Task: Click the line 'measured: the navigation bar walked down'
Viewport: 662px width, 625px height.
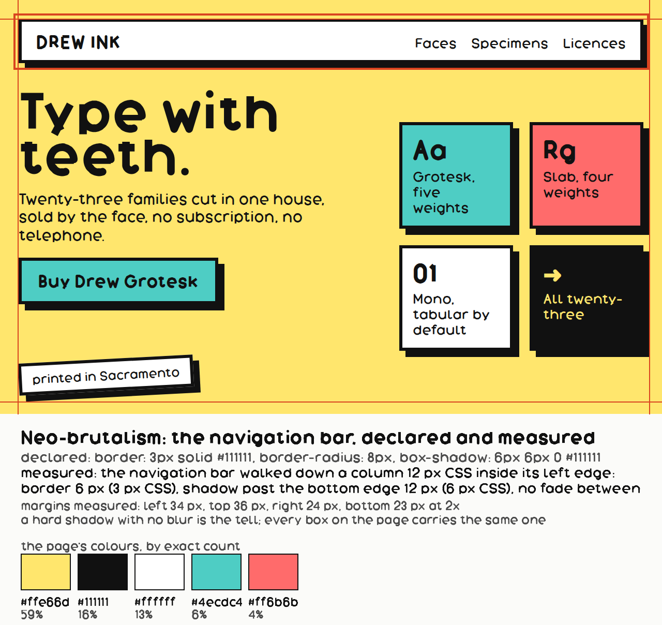Action: (318, 473)
